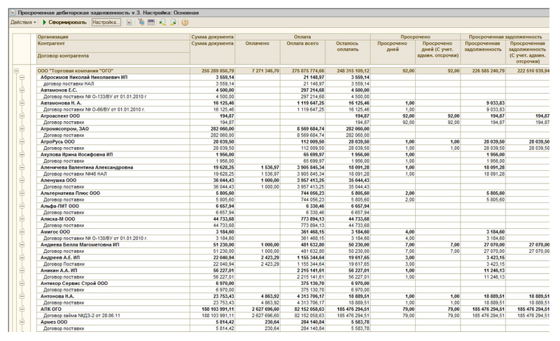This screenshot has height=341, width=560.
Task: Collapse the Аленичева Валентина Александровна group
Action: click(22, 167)
